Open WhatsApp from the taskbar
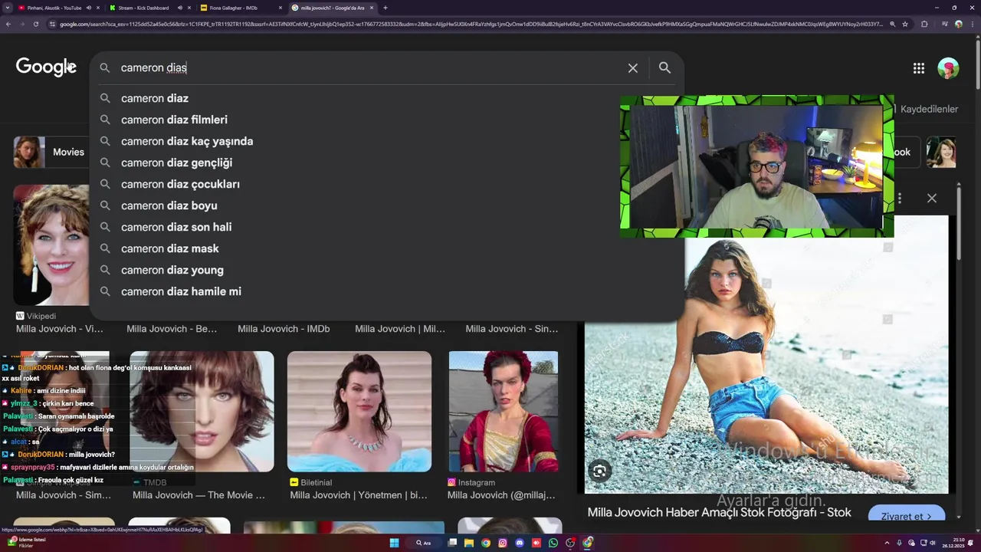 [x=553, y=543]
